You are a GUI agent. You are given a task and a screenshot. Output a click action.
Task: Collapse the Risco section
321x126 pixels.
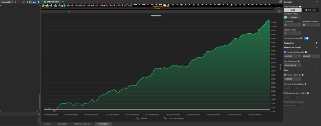click(317, 70)
